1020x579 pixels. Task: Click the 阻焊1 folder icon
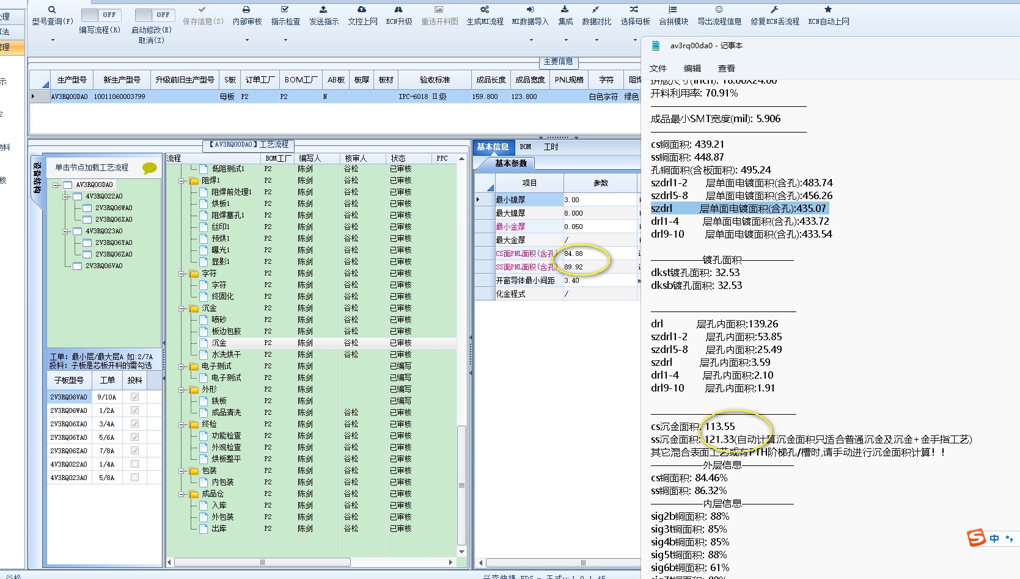194,181
